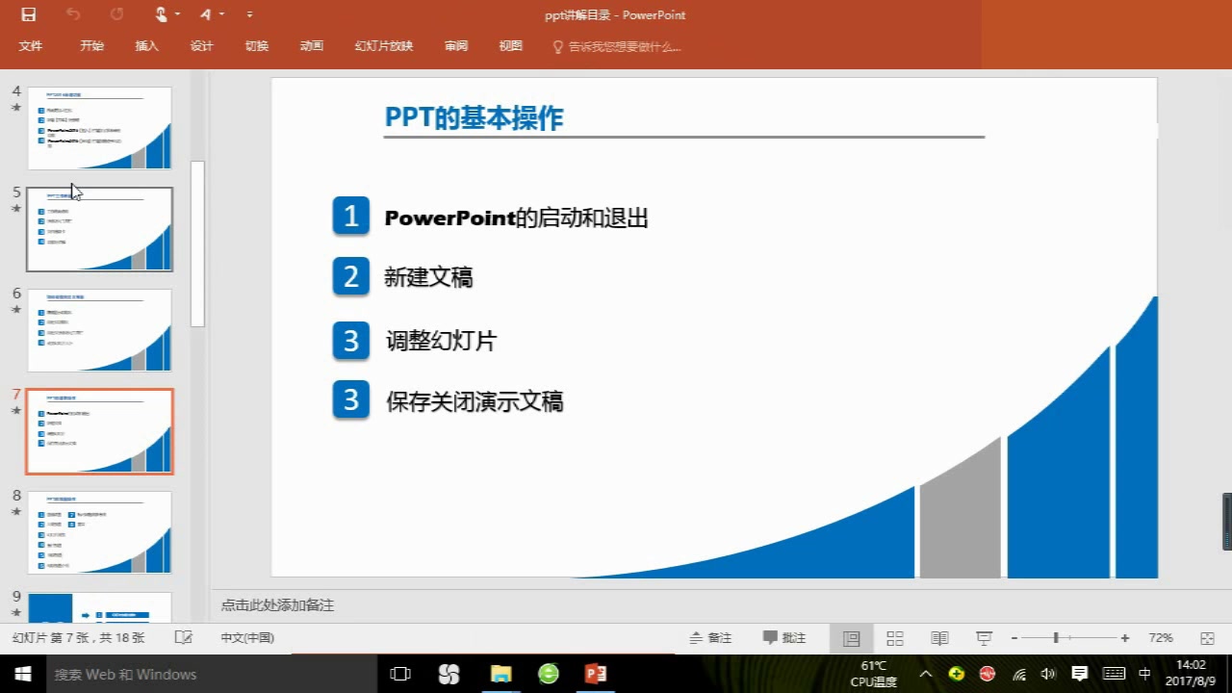Select slide 6 thumbnail
Image resolution: width=1232 pixels, height=693 pixels.
[100, 330]
